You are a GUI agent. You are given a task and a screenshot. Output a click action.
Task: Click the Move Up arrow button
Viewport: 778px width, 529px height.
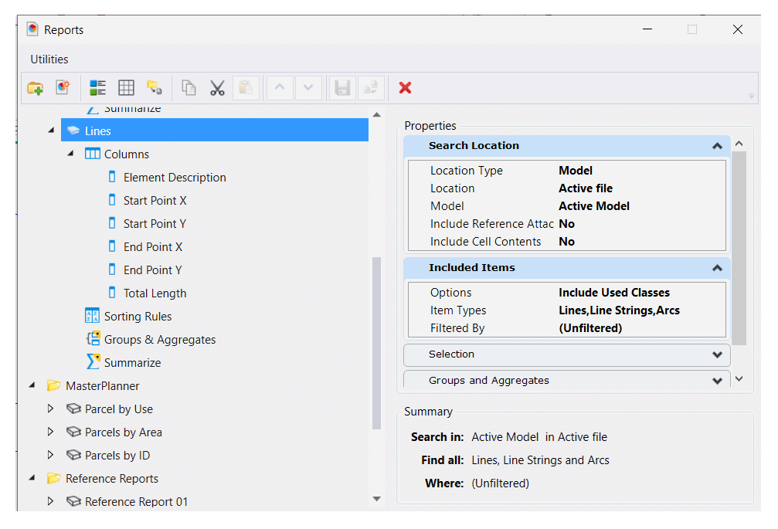click(x=280, y=88)
